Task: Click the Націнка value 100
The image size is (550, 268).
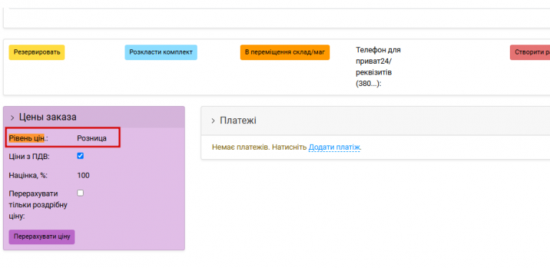Action: click(x=83, y=176)
